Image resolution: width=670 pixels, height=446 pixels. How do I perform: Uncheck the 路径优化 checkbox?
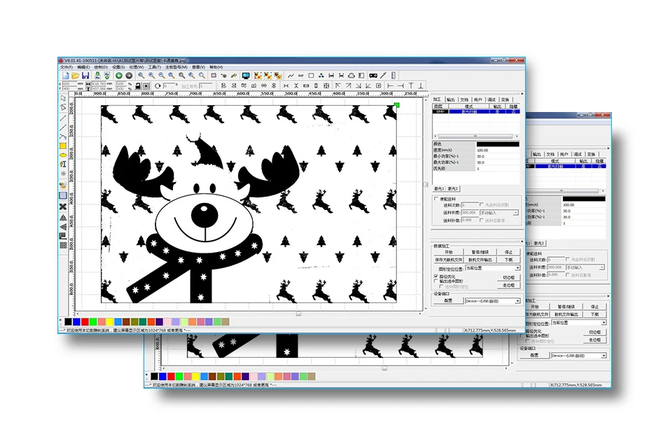[436, 277]
